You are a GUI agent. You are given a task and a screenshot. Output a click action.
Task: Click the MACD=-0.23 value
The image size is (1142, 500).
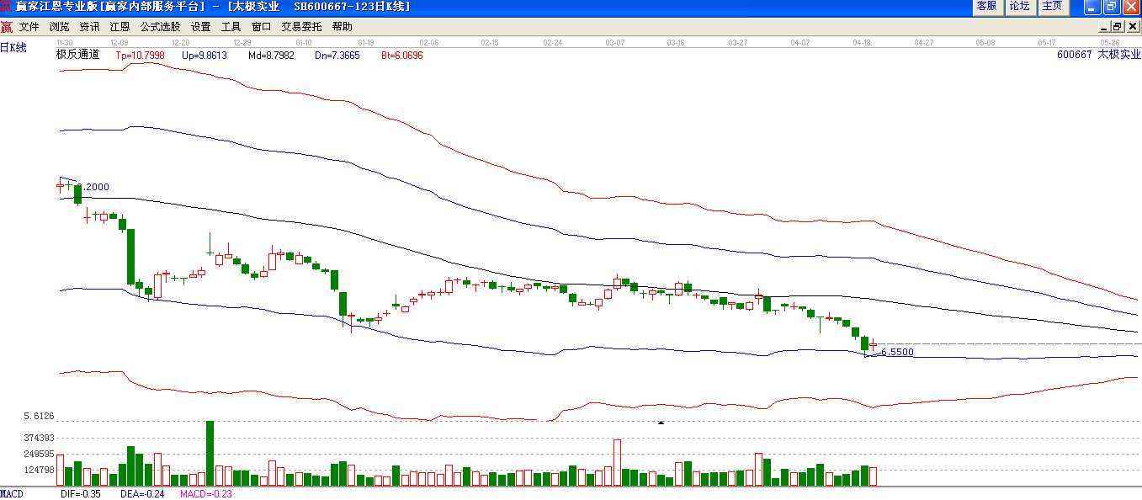[206, 494]
